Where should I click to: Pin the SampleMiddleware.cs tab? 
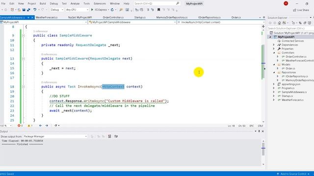[28, 18]
